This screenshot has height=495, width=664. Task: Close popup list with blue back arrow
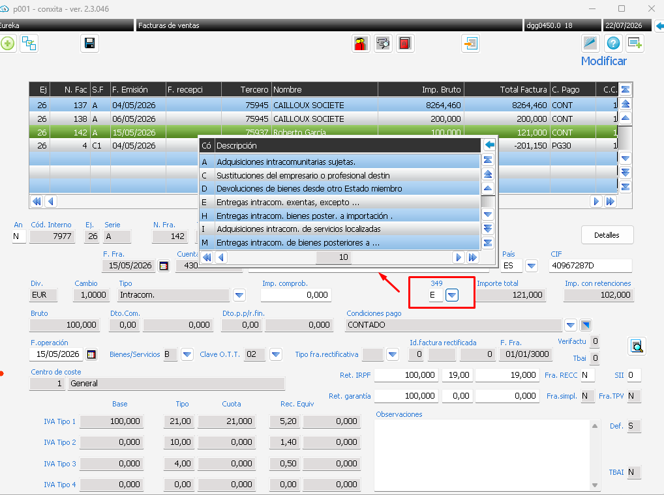click(x=490, y=145)
